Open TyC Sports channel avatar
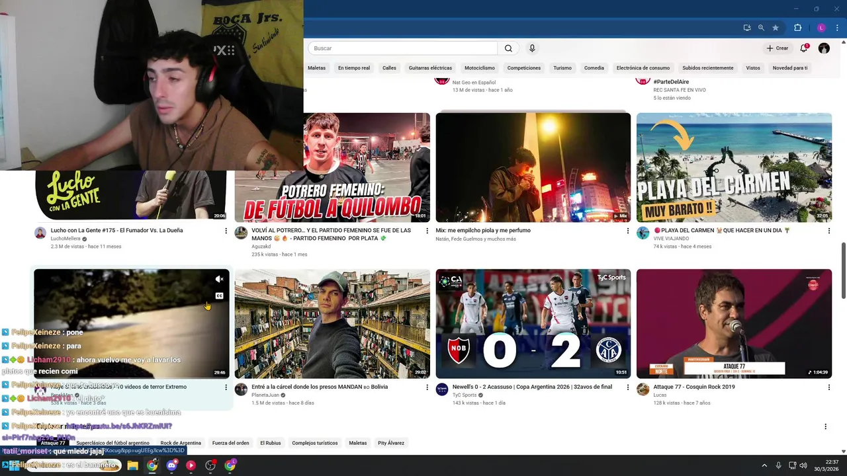Screen dimensions: 847x476 click(442, 389)
